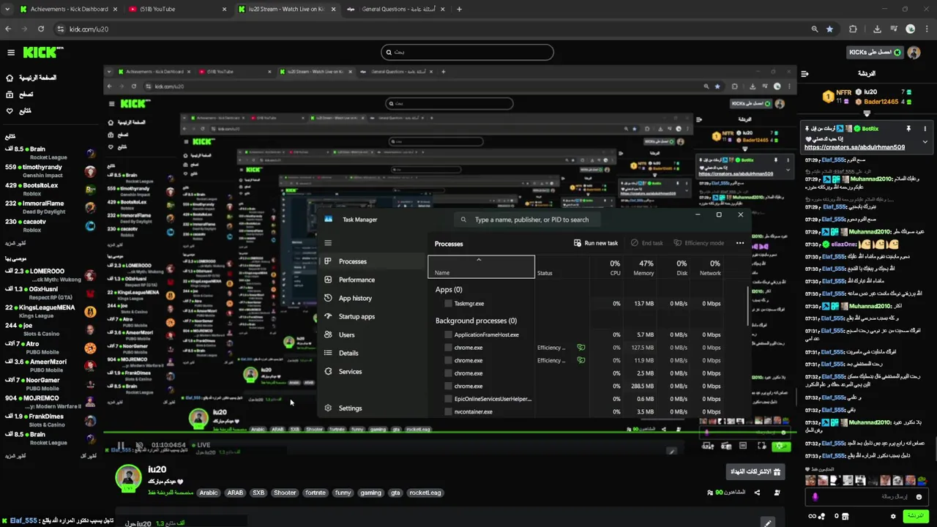Screen dimensions: 937x527
Task: Open the three-dot menu on the pinned message
Action: tap(925, 129)
